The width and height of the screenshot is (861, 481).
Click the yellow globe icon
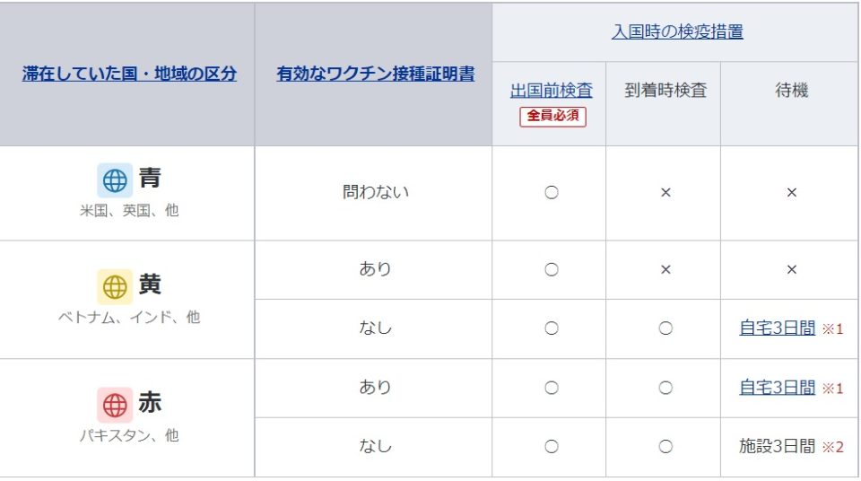point(115,287)
